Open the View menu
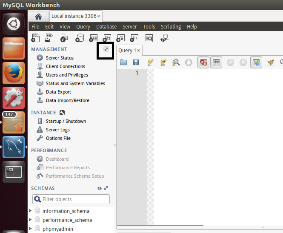The height and width of the screenshot is (233, 283). click(x=65, y=27)
